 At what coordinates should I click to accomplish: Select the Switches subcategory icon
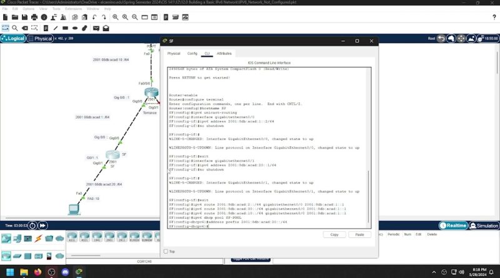pyautogui.click(x=17, y=256)
